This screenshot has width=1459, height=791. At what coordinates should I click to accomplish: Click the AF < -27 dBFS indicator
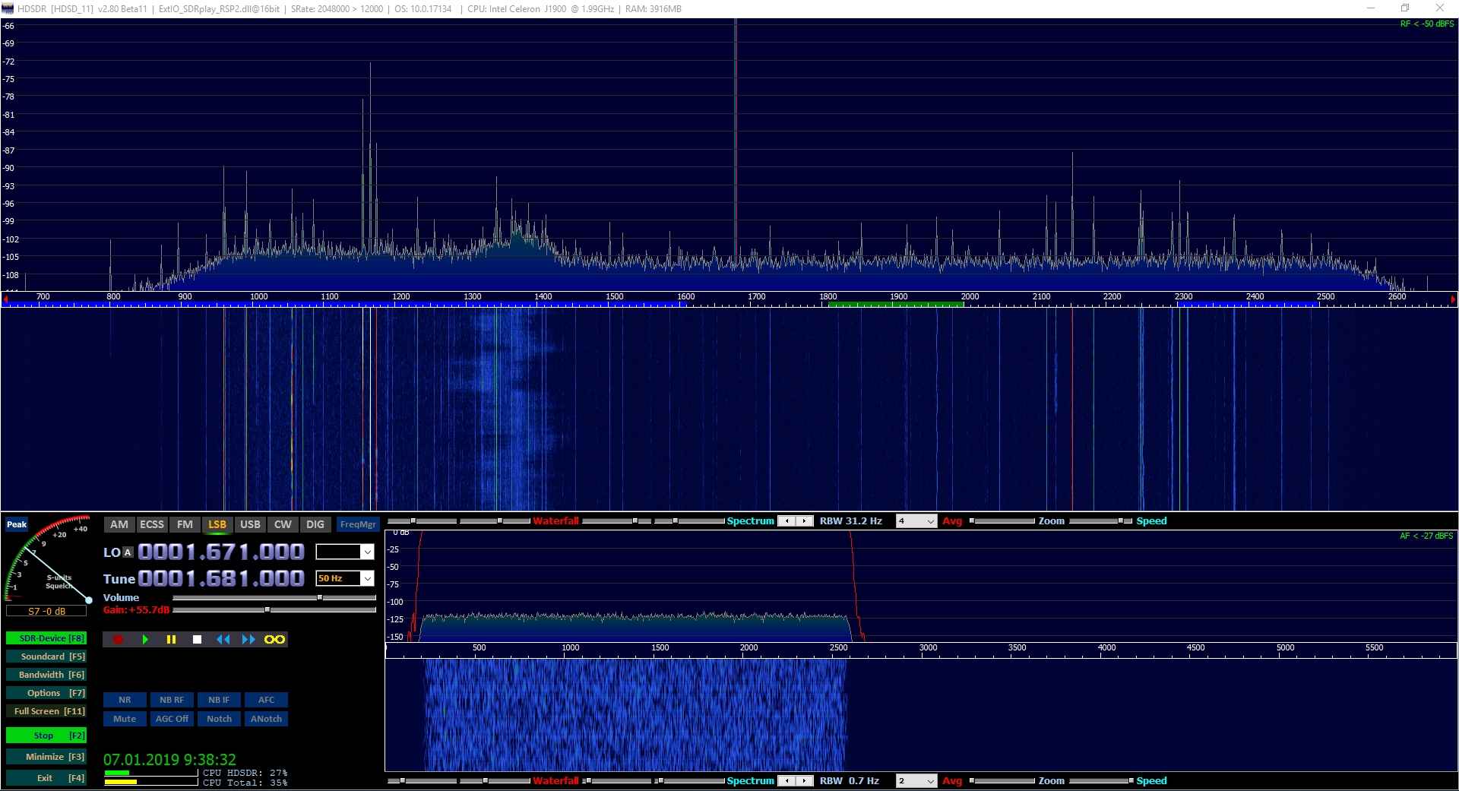pyautogui.click(x=1427, y=536)
